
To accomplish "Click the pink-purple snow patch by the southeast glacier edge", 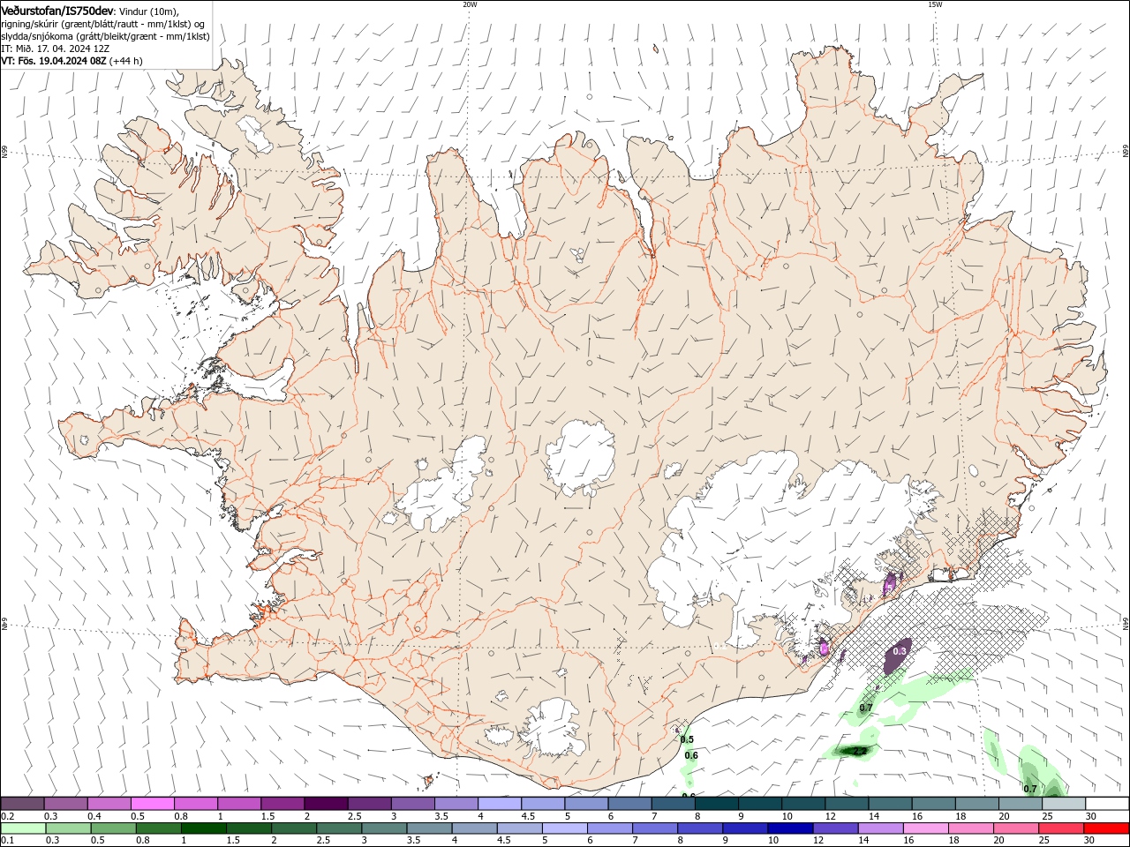I will tap(890, 583).
